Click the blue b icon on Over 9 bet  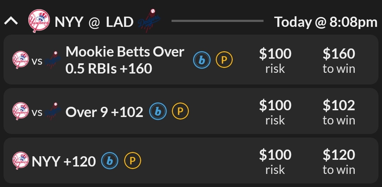[158, 112]
